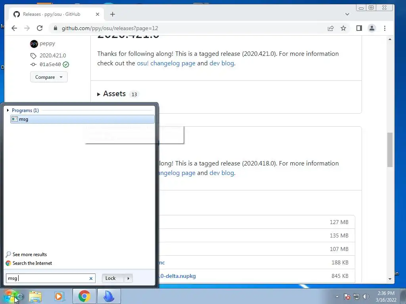Open the delta.nupkg asset link
Screen dimensions: 406x304
click(x=177, y=276)
